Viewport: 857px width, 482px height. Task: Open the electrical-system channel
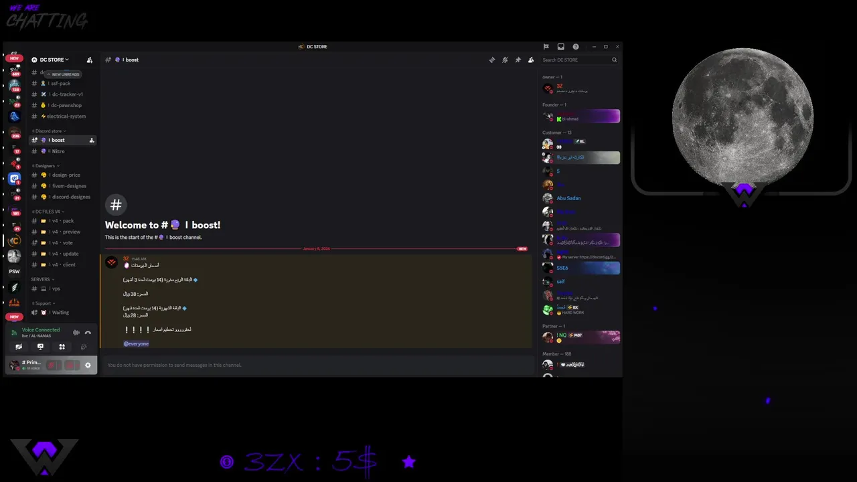(64, 116)
